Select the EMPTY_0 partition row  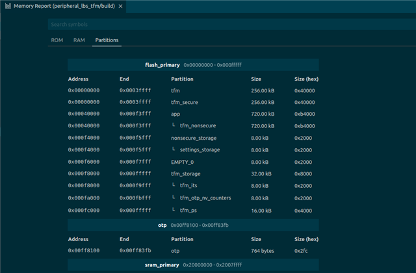point(183,162)
